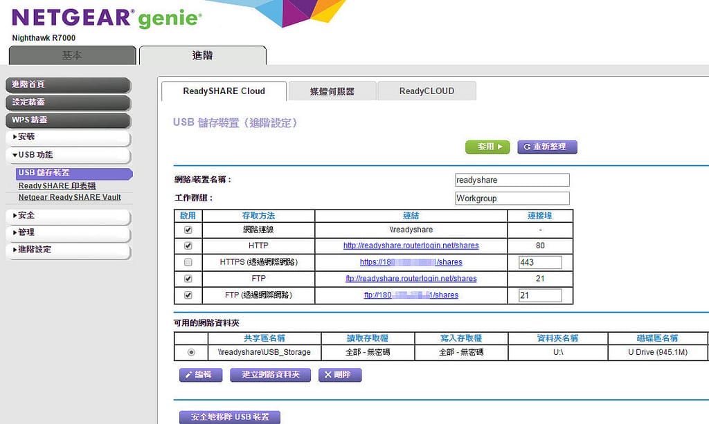Click the \\readyshare\USB_Storage share name

[264, 352]
